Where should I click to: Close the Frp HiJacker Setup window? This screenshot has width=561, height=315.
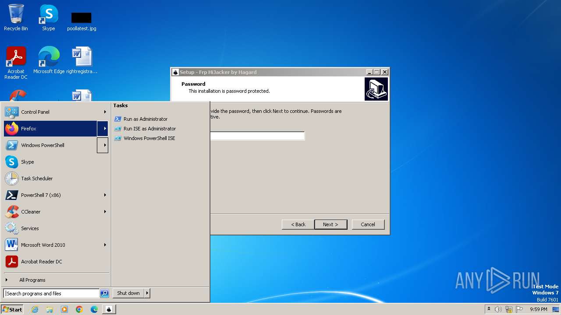point(385,72)
